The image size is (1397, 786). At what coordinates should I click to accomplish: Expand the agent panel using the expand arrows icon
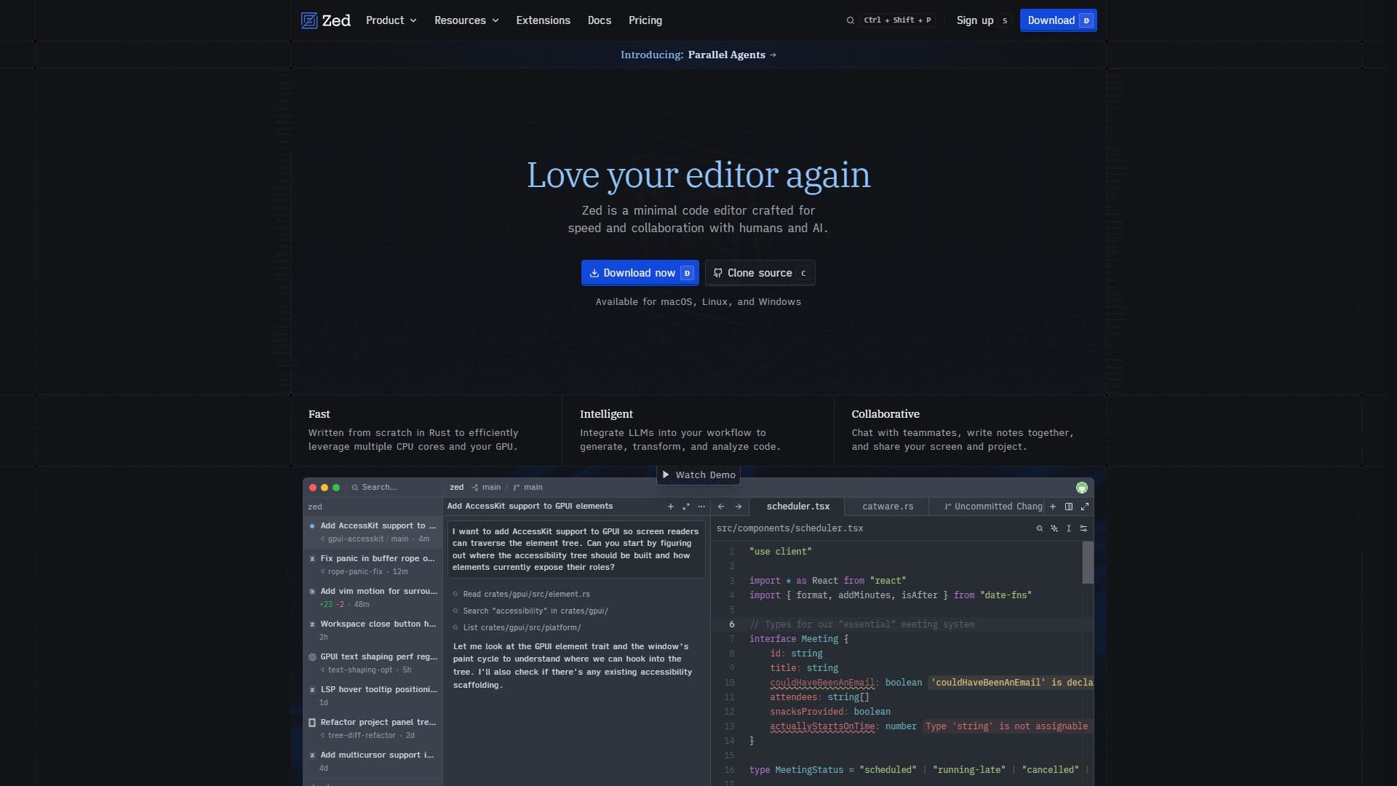tap(685, 507)
